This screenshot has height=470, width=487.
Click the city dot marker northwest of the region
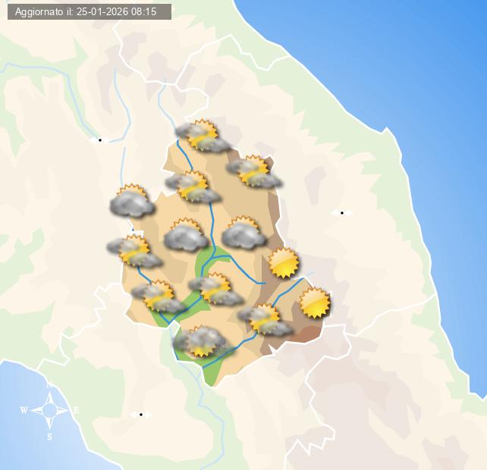point(100,140)
